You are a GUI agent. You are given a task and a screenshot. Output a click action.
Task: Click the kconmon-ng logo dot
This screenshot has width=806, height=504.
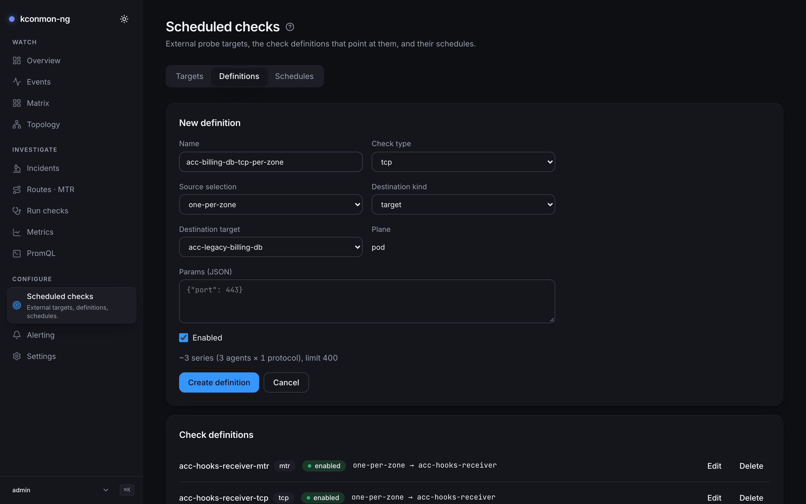(12, 19)
